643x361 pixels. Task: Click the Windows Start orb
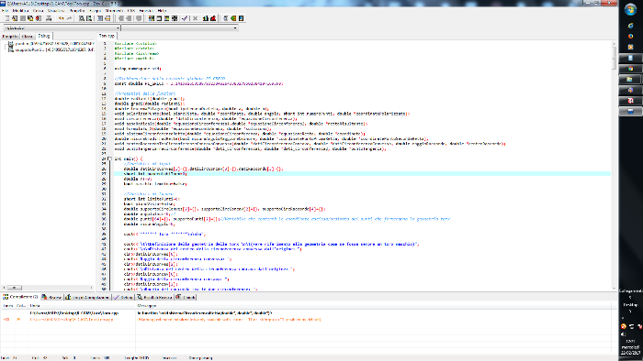pyautogui.click(x=631, y=10)
